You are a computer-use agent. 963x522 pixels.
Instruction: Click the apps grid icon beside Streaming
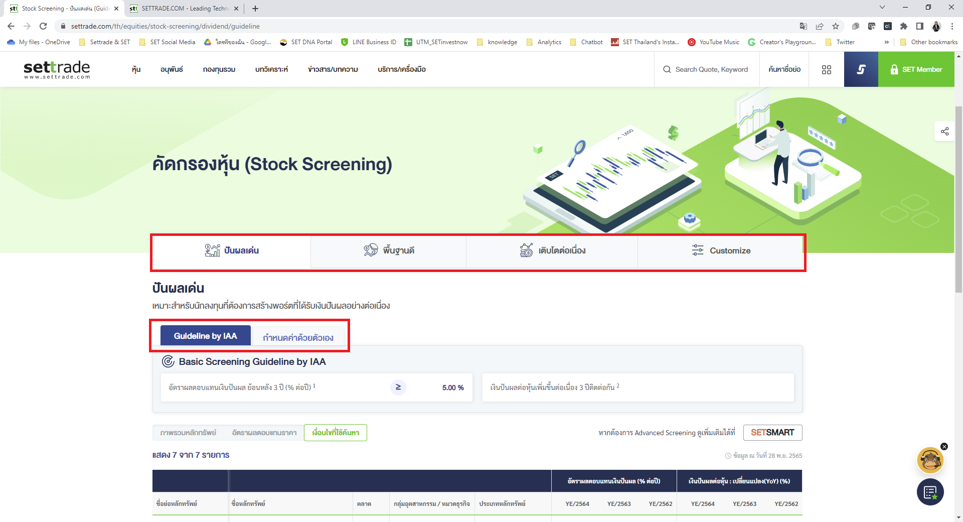827,69
